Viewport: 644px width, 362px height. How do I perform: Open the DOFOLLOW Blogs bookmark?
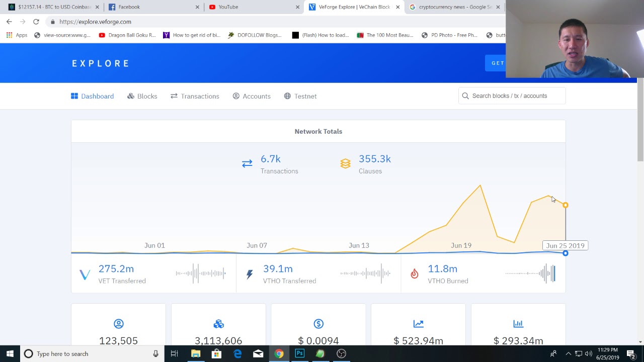tap(255, 35)
